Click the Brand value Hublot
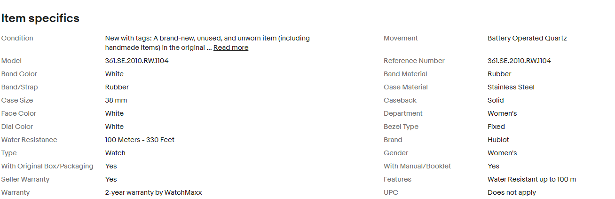This screenshot has height=199, width=615. point(498,140)
